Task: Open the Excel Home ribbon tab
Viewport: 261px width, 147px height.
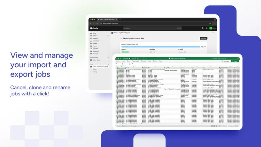Action: tap(118, 61)
